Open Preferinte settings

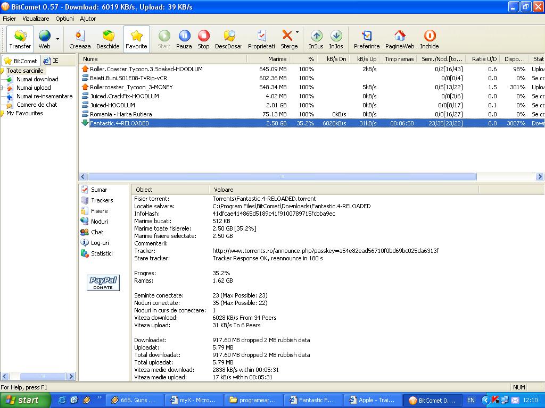pyautogui.click(x=367, y=39)
